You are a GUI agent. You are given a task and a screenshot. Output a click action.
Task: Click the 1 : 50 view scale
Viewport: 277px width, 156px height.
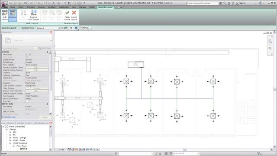coord(61,149)
